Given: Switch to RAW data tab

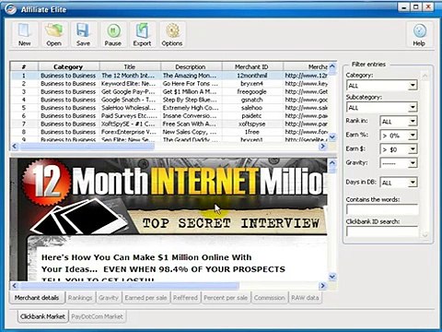Looking at the screenshot, I should [x=305, y=298].
